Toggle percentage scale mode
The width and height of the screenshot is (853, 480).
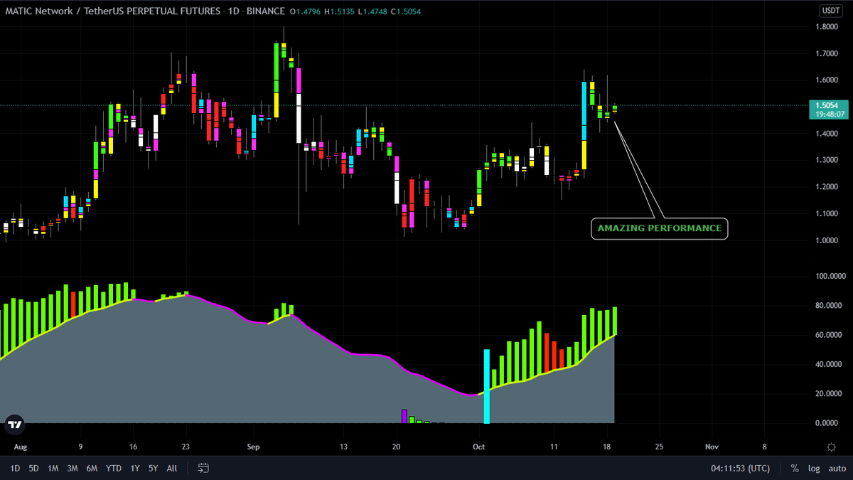(795, 469)
